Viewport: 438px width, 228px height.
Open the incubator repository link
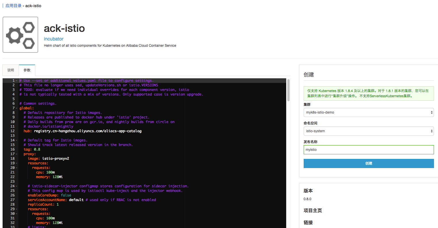click(54, 39)
